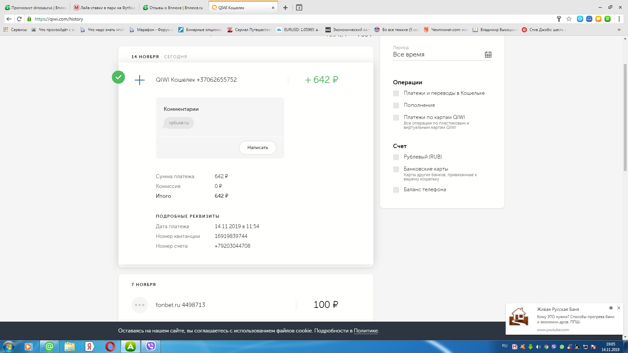
Task: Click the blue plus top-up icon
Action: [140, 80]
